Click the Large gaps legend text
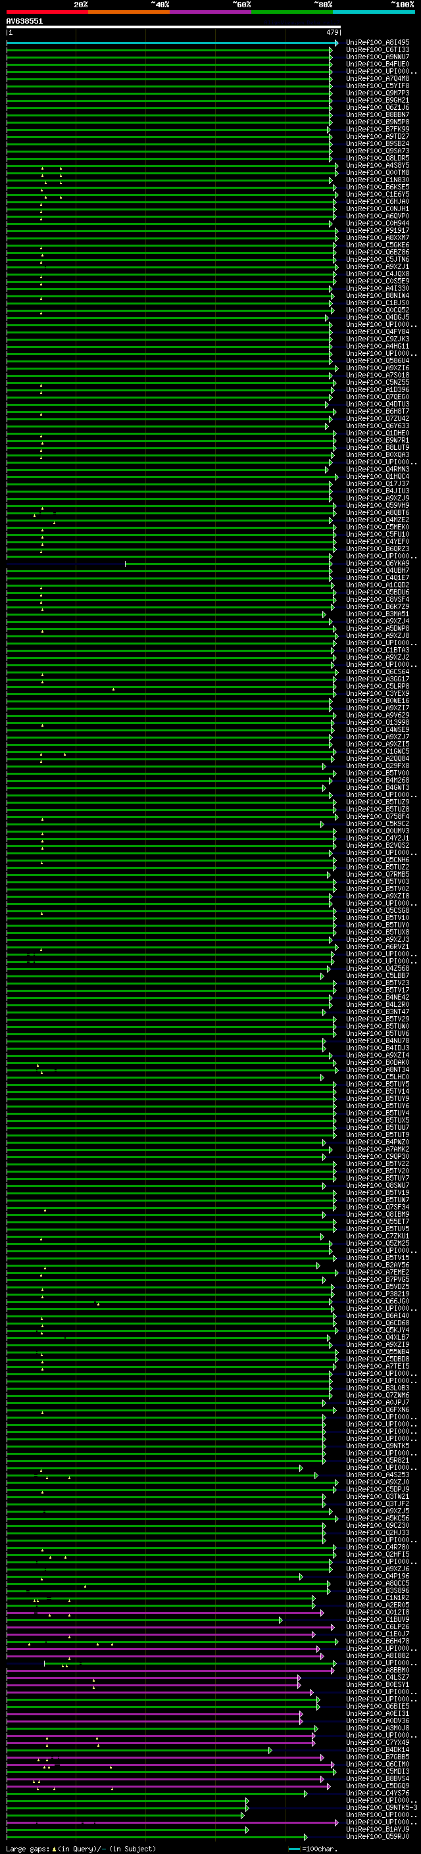This screenshot has width=421, height=1854. coord(82,1848)
